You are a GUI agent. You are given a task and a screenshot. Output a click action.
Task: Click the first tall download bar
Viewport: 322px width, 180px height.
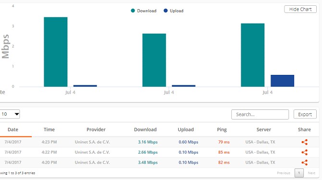point(56,52)
